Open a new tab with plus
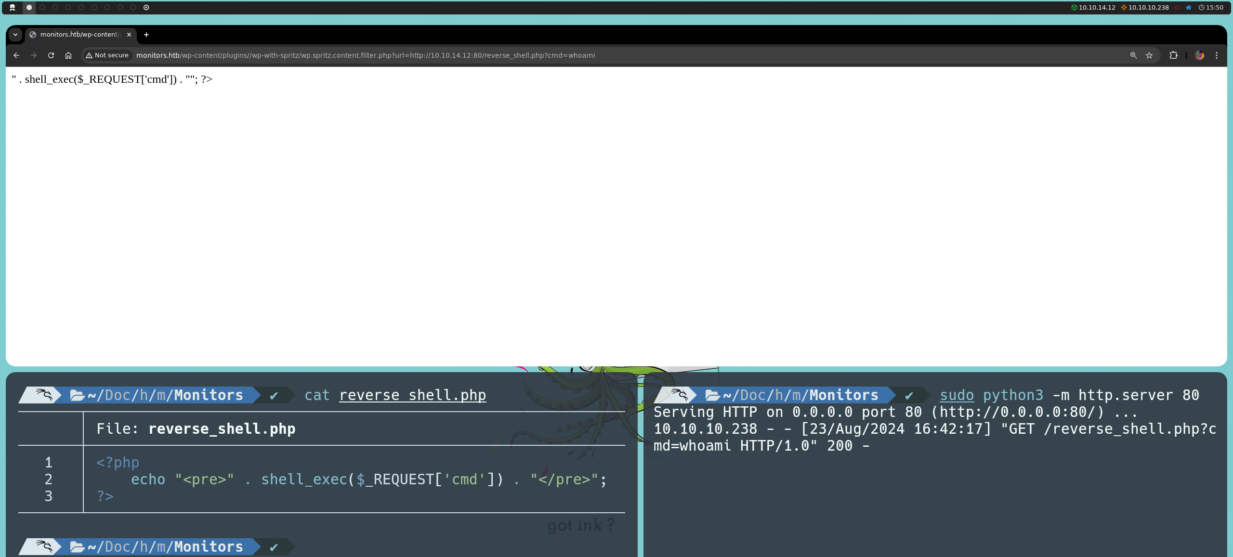1233x557 pixels. pos(146,35)
